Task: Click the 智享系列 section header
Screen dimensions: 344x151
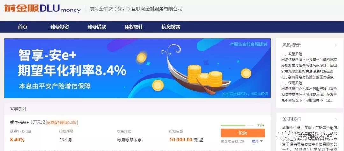Action: (18, 109)
